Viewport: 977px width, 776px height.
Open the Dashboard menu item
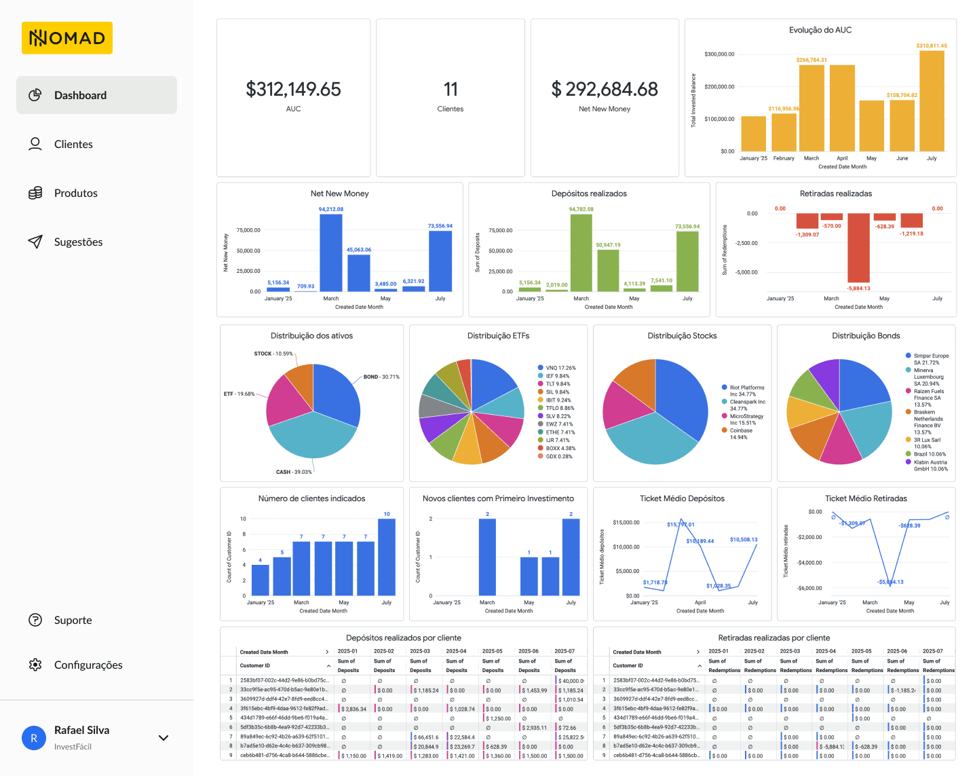pos(96,95)
